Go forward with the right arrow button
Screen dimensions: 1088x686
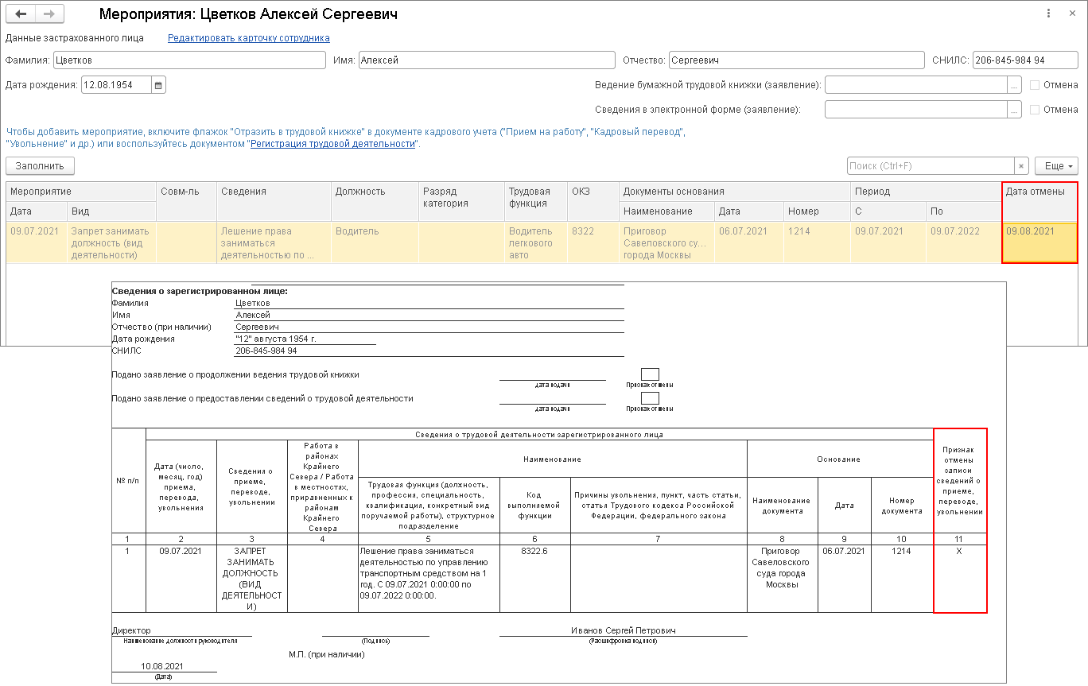[x=49, y=14]
